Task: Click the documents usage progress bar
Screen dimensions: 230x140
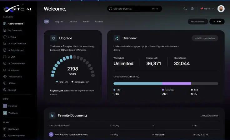Action: click(166, 83)
